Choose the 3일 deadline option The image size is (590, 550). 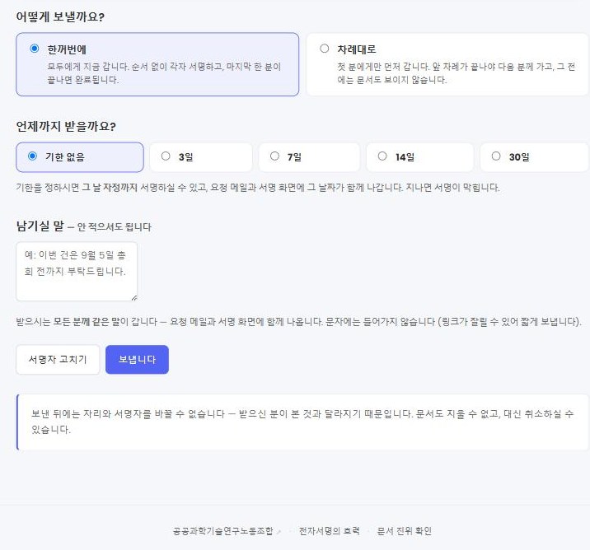(x=201, y=157)
